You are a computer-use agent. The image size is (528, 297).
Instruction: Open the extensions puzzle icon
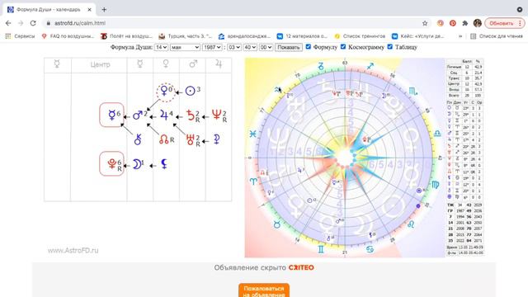pyautogui.click(x=465, y=23)
